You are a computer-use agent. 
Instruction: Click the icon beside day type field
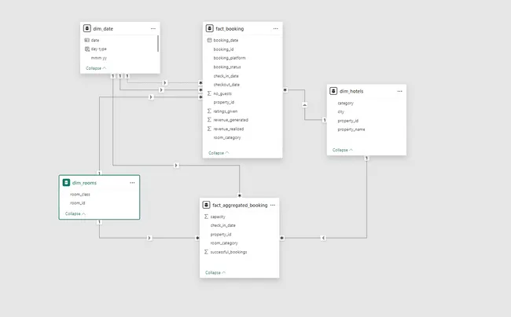tap(87, 49)
